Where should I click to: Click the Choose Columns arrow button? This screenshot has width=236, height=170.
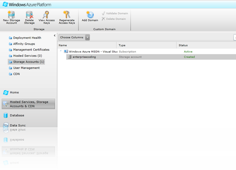click(88, 37)
